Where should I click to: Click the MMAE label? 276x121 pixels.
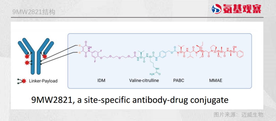[215, 80]
